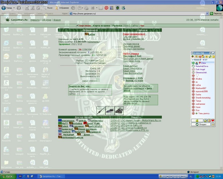The width and height of the screenshot is (223, 179).
Task: Click the Research books toolbar icon
Action: point(111,8)
